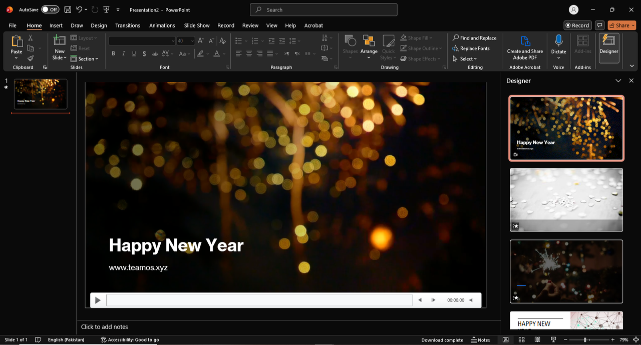Image resolution: width=641 pixels, height=345 pixels.
Task: Expand the Section dropdown
Action: tap(84, 59)
